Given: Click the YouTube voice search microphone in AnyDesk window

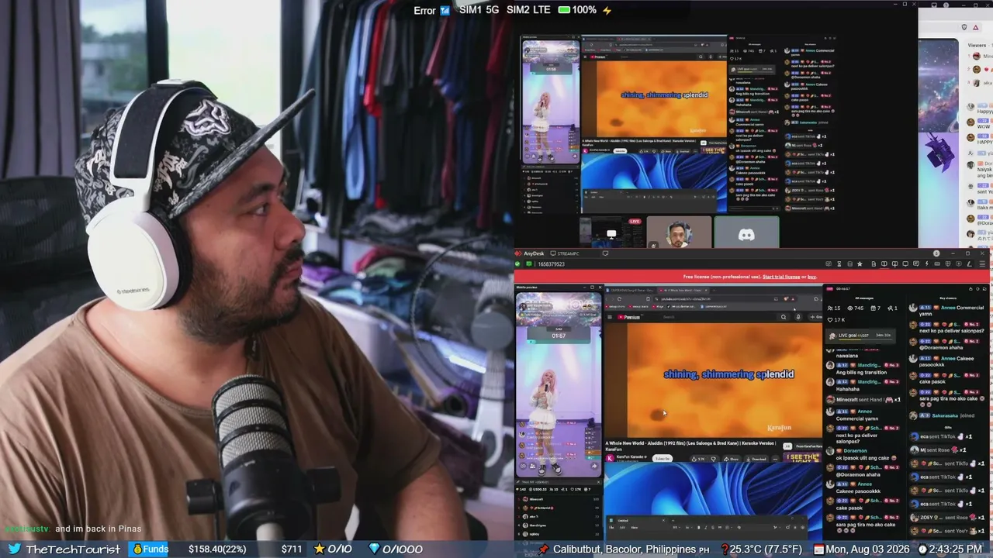Looking at the screenshot, I should point(798,317).
